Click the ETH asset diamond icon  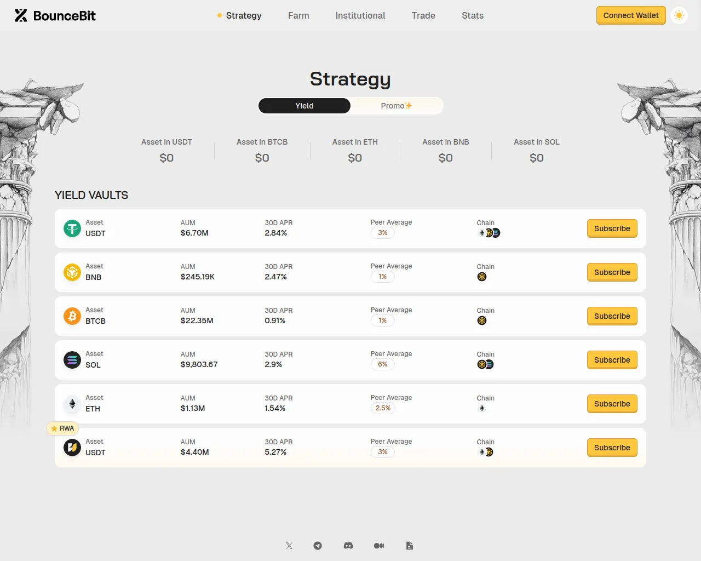72,404
